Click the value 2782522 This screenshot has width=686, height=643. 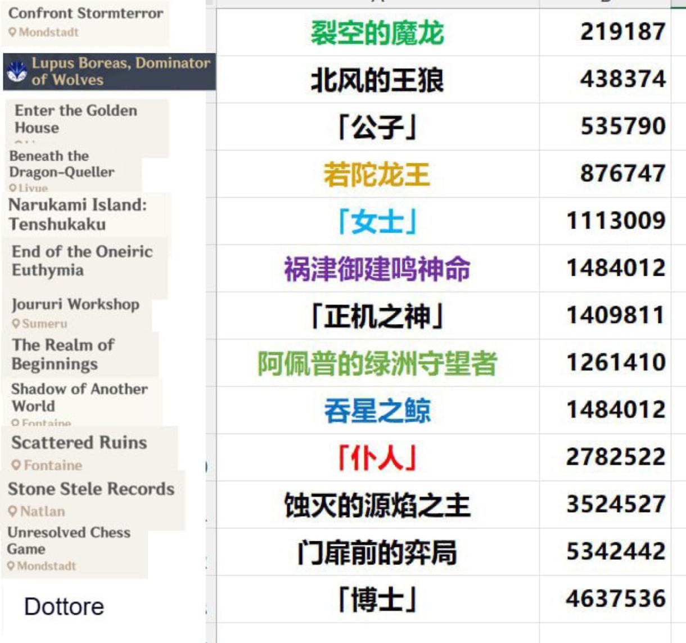[x=616, y=457]
